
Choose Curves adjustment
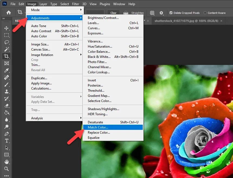coord(113,28)
